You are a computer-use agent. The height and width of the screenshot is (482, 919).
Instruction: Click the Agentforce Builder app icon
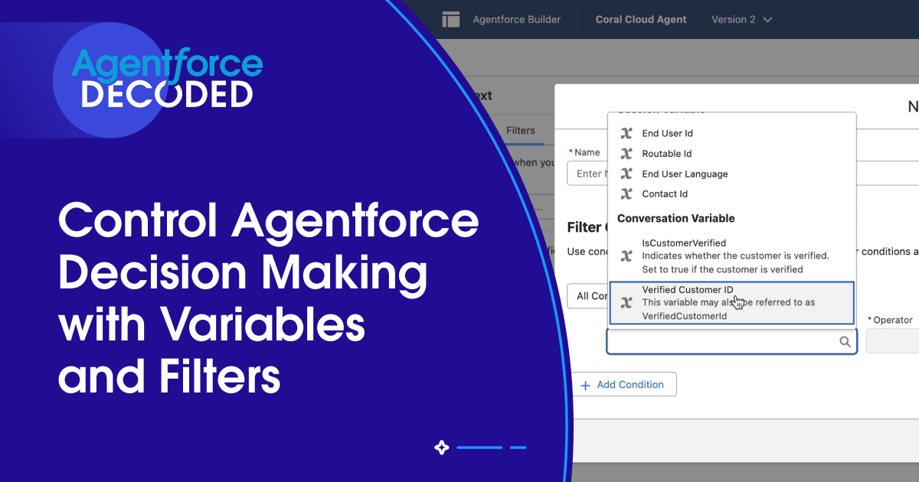(450, 20)
